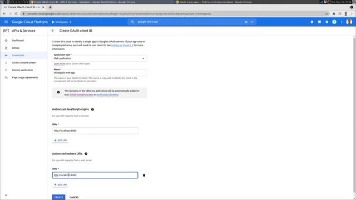Open a new browser tab
The image size is (356, 200).
50,7
